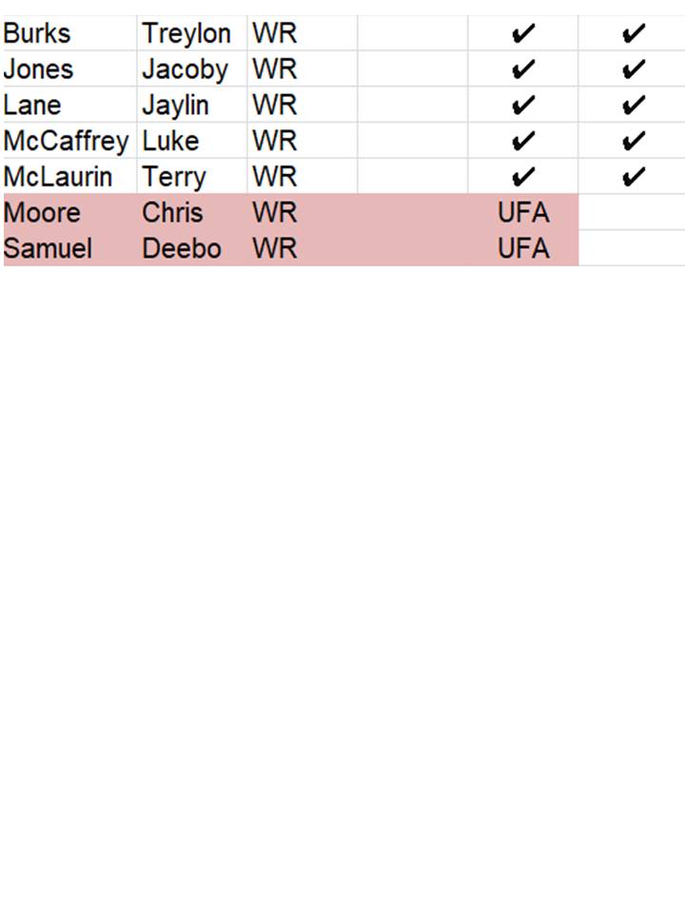Select the UFA cell in Samuel's row
This screenshot has width=685, height=913.
pyautogui.click(x=523, y=248)
